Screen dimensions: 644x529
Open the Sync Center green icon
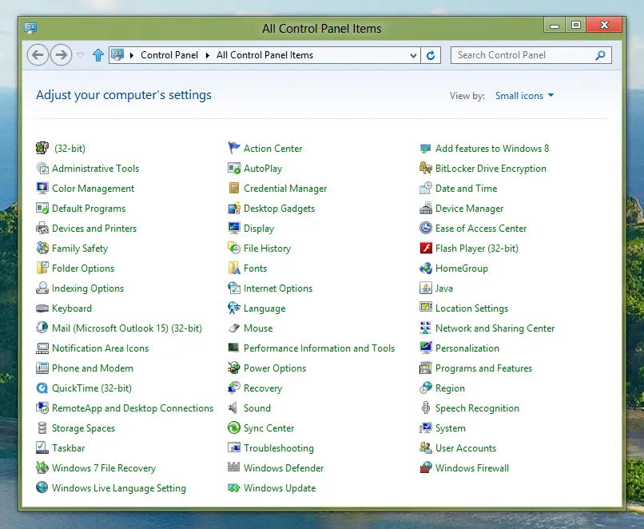pos(233,428)
